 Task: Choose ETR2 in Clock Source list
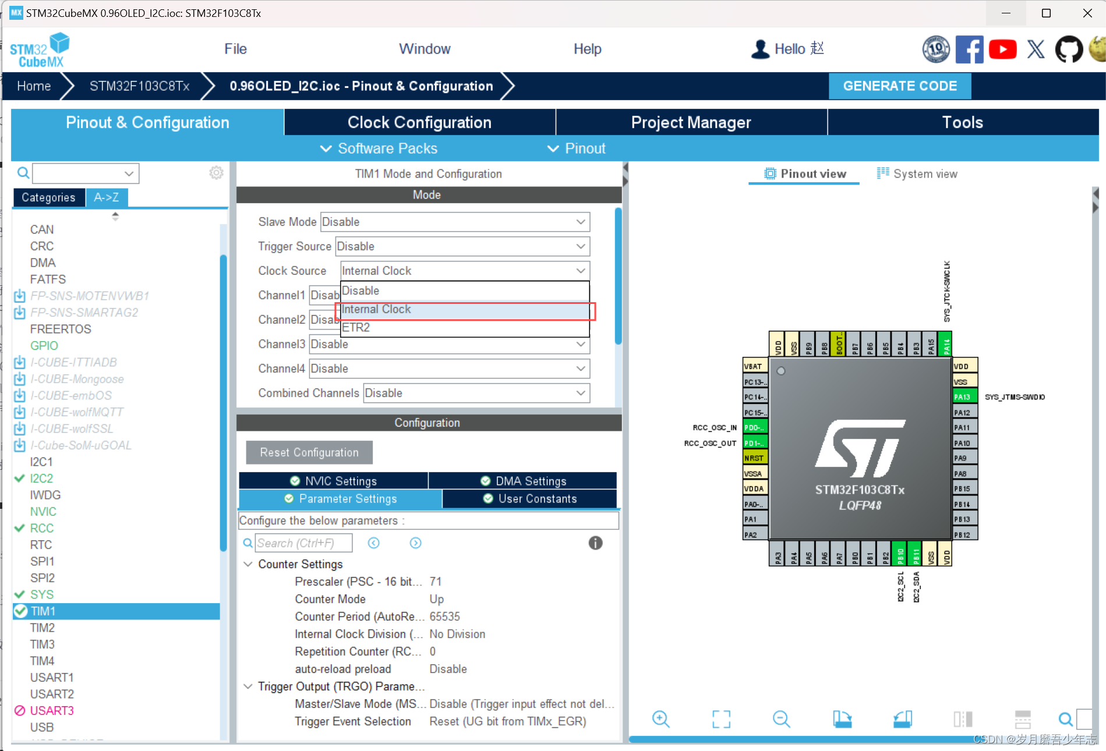tap(465, 327)
